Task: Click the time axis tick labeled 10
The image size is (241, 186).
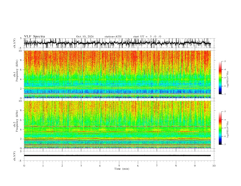Action: pos(214,166)
